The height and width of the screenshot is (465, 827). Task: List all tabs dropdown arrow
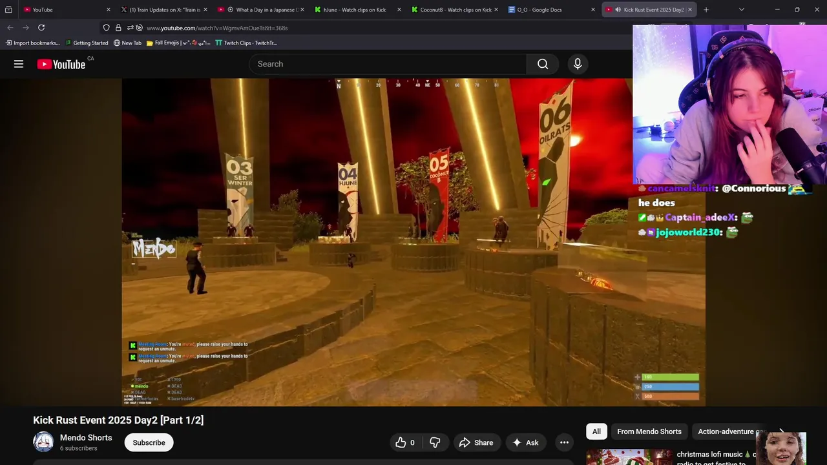(742, 10)
